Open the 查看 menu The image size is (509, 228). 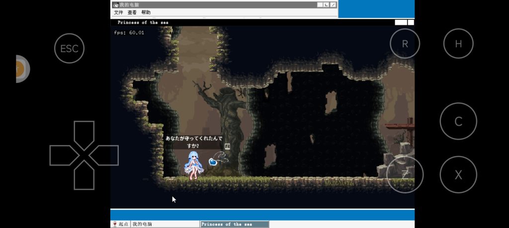click(132, 12)
